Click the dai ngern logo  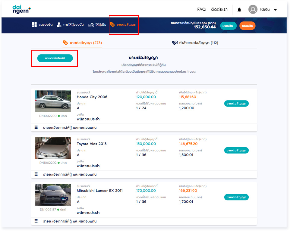[21, 10]
